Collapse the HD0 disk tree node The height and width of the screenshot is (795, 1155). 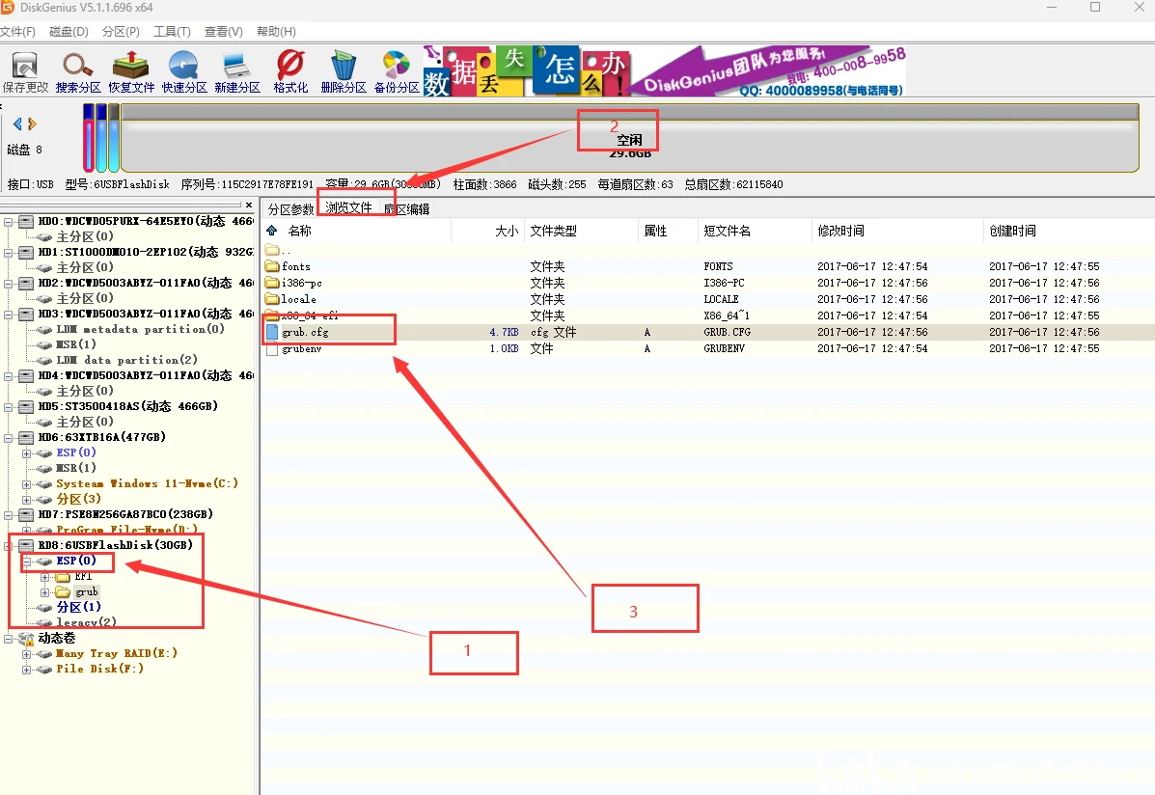[8, 222]
